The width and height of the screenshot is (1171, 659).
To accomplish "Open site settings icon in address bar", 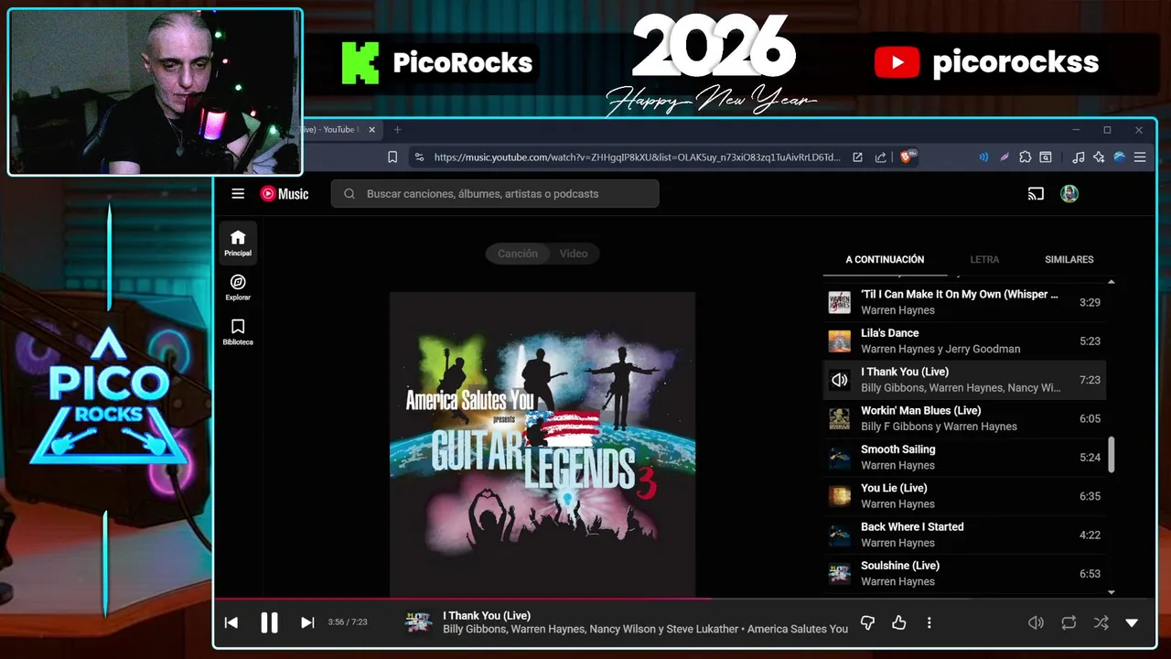I will (419, 157).
